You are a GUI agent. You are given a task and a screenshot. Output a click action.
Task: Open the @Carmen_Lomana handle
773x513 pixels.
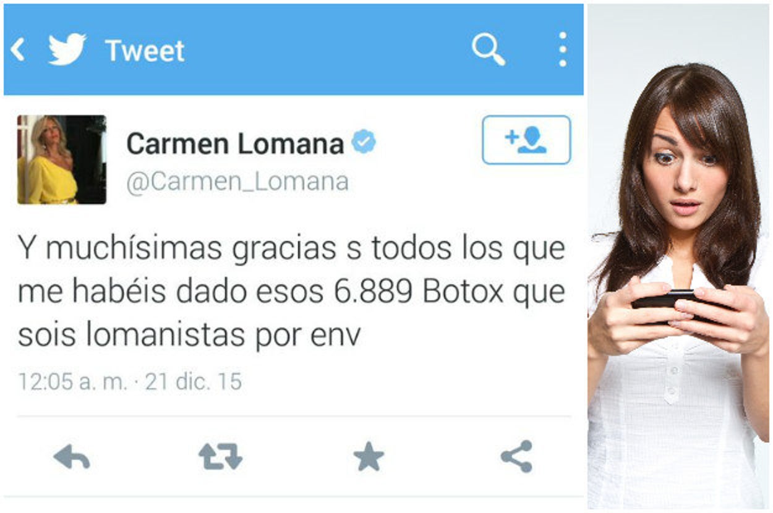tap(237, 182)
